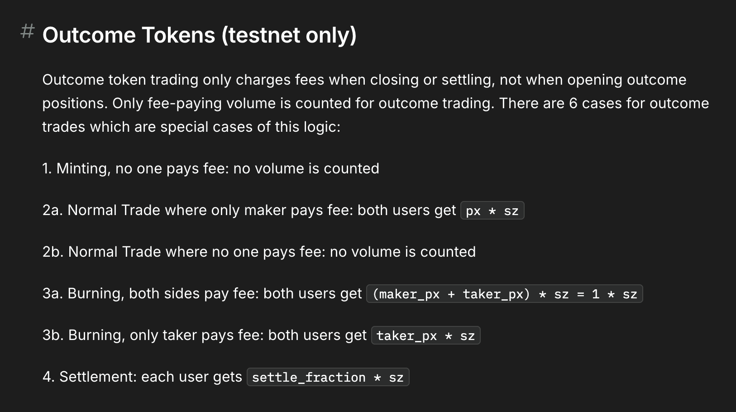The image size is (736, 412).
Task: Click "no volume is counted" in the Minting line
Action: tap(306, 168)
